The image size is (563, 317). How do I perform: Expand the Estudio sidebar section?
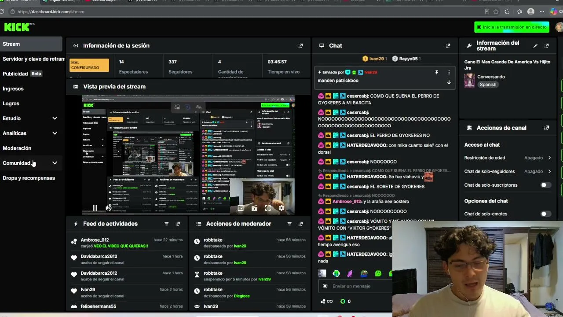(x=55, y=118)
